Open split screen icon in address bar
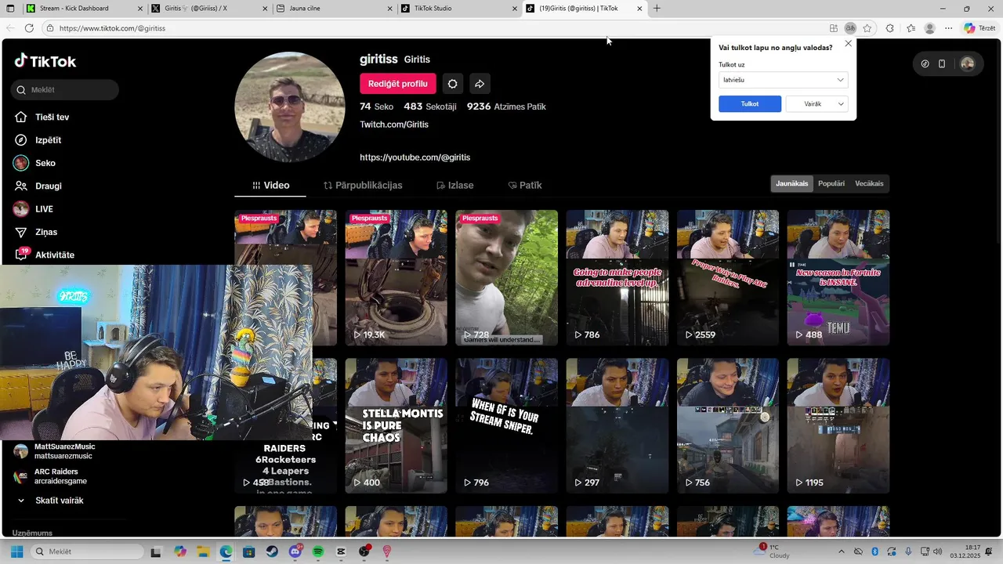1003x564 pixels. pyautogui.click(x=834, y=28)
